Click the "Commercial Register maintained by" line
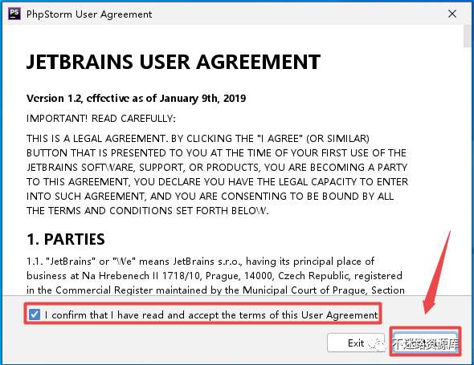 tap(215, 290)
